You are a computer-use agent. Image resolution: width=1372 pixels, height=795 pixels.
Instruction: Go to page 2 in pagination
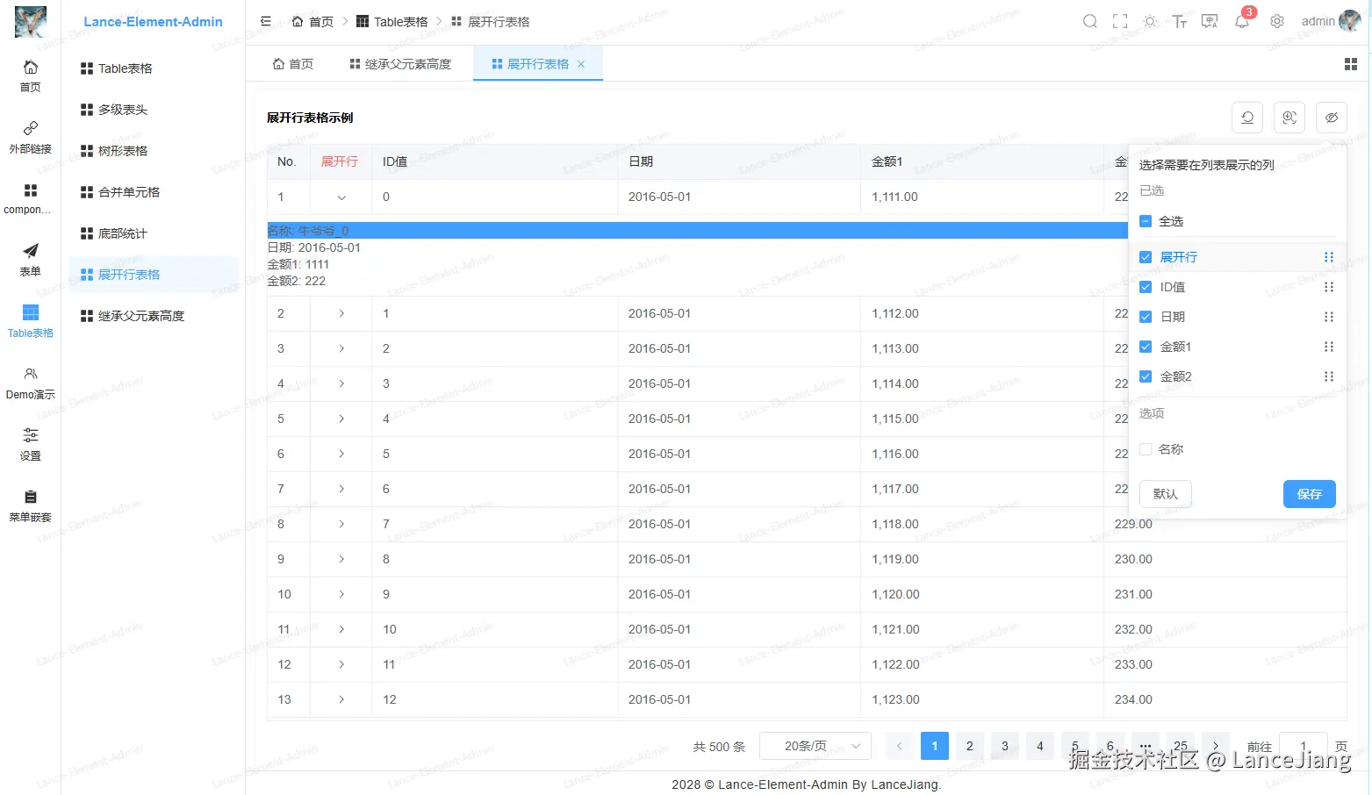tap(969, 745)
